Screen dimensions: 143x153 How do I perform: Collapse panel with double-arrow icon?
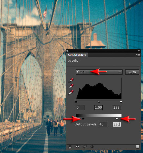(x=139, y=51)
